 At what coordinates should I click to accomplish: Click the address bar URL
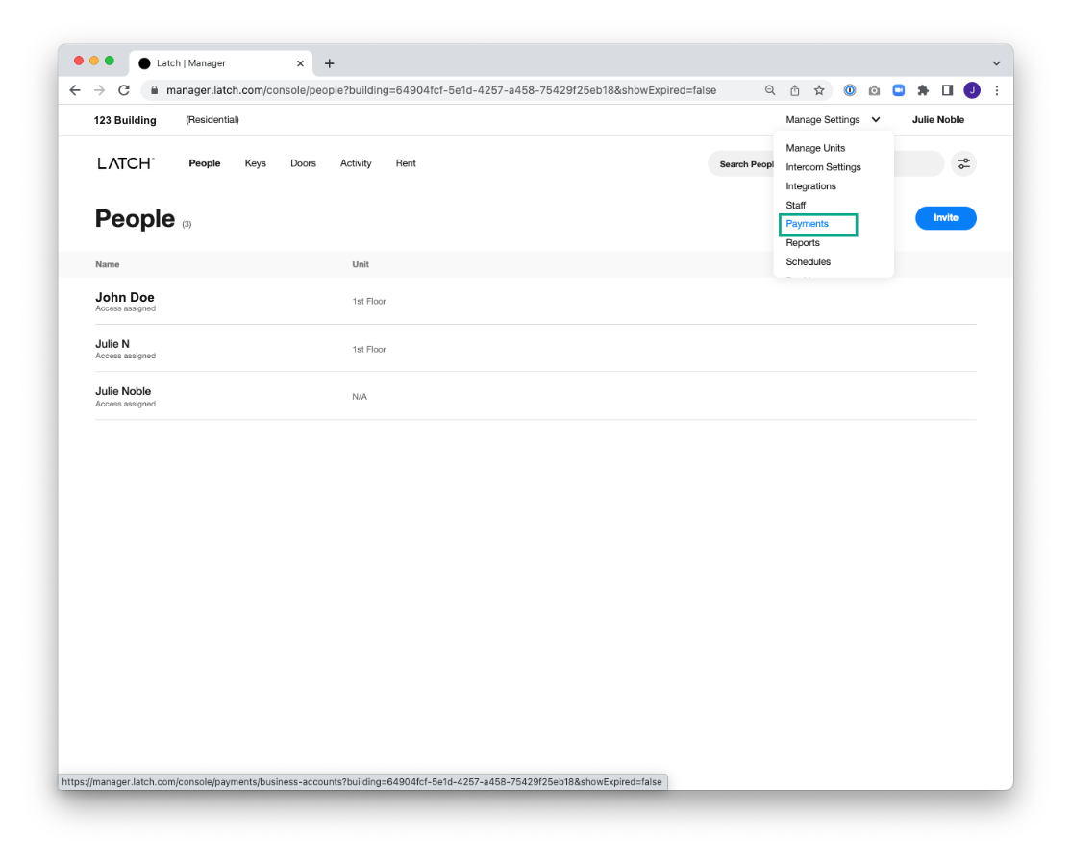(x=441, y=90)
